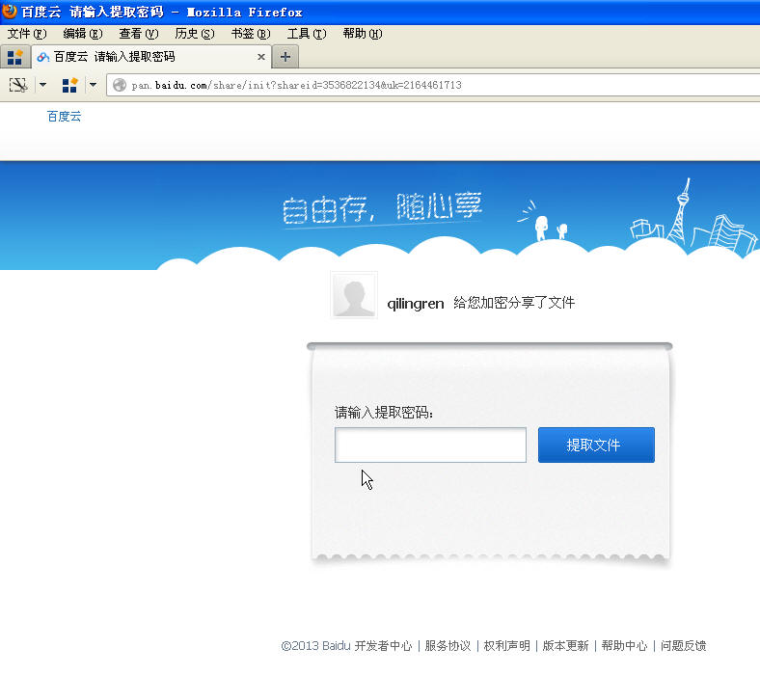Click the qilingren username

pos(416,304)
